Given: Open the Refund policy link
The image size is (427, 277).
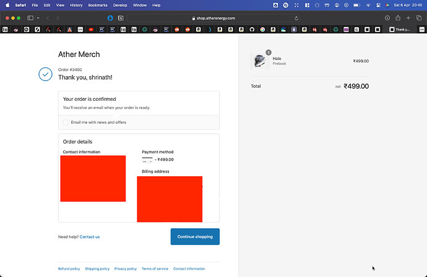Looking at the screenshot, I should pos(69,268).
